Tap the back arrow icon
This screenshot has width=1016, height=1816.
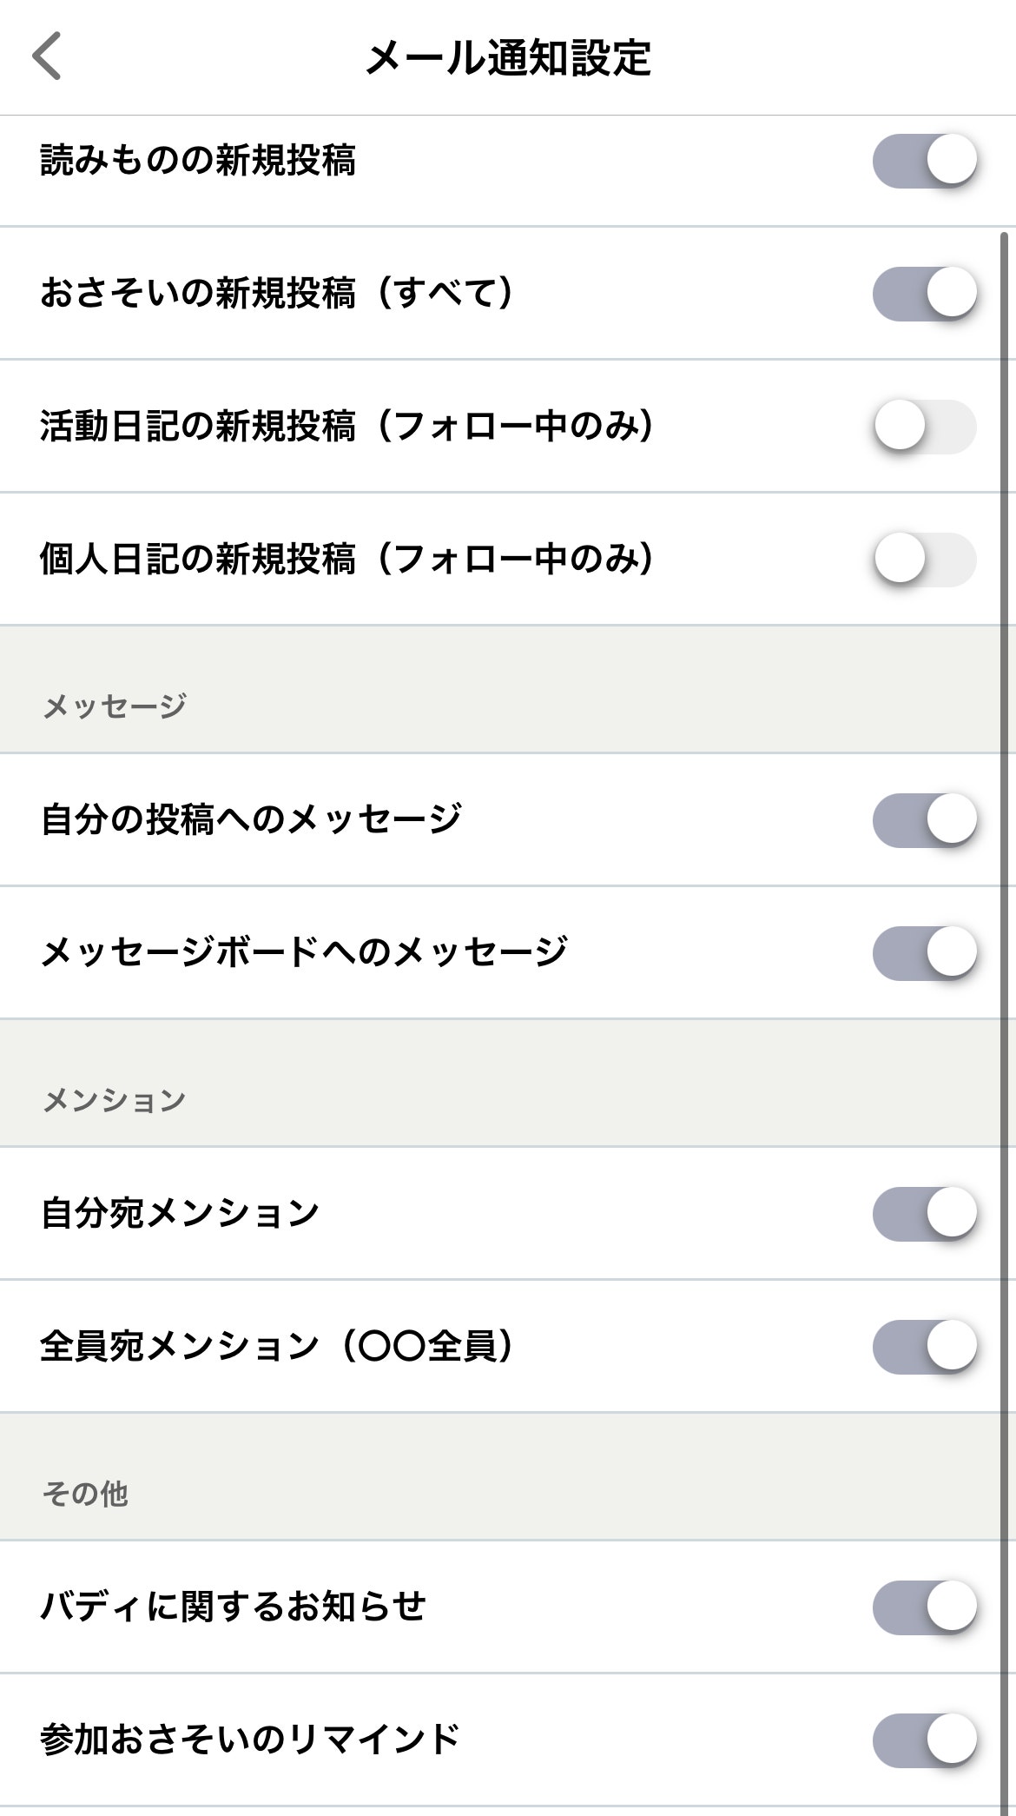pos(47,56)
